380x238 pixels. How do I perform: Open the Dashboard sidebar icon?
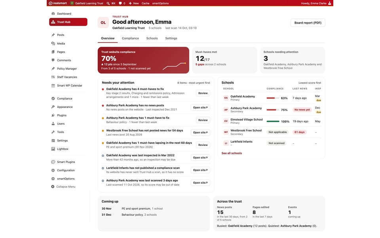pos(53,13)
